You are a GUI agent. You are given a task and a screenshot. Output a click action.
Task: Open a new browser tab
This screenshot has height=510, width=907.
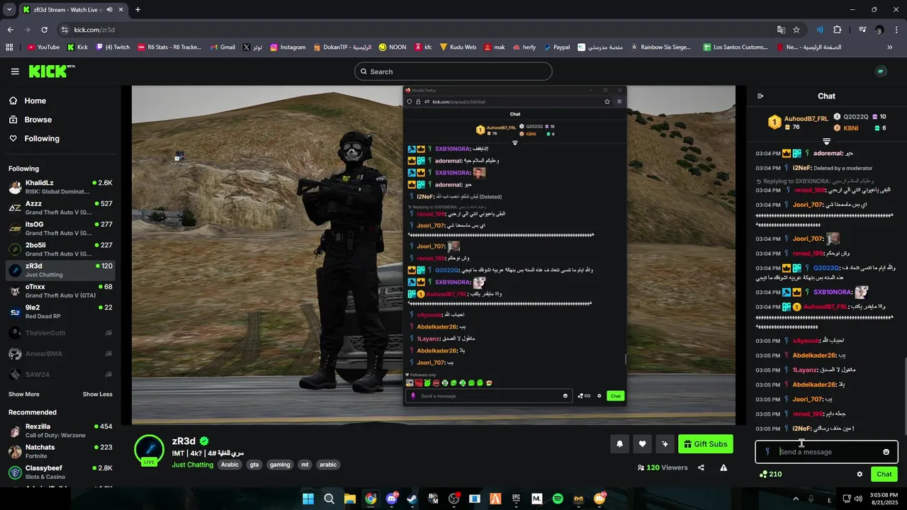tap(137, 10)
